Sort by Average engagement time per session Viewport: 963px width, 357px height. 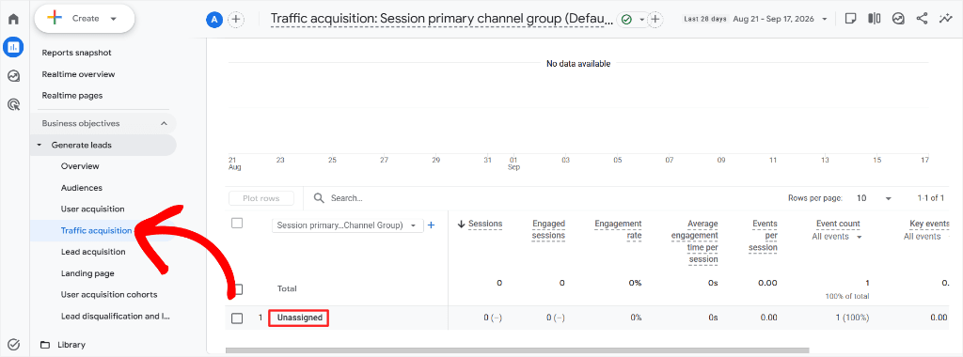pos(694,241)
